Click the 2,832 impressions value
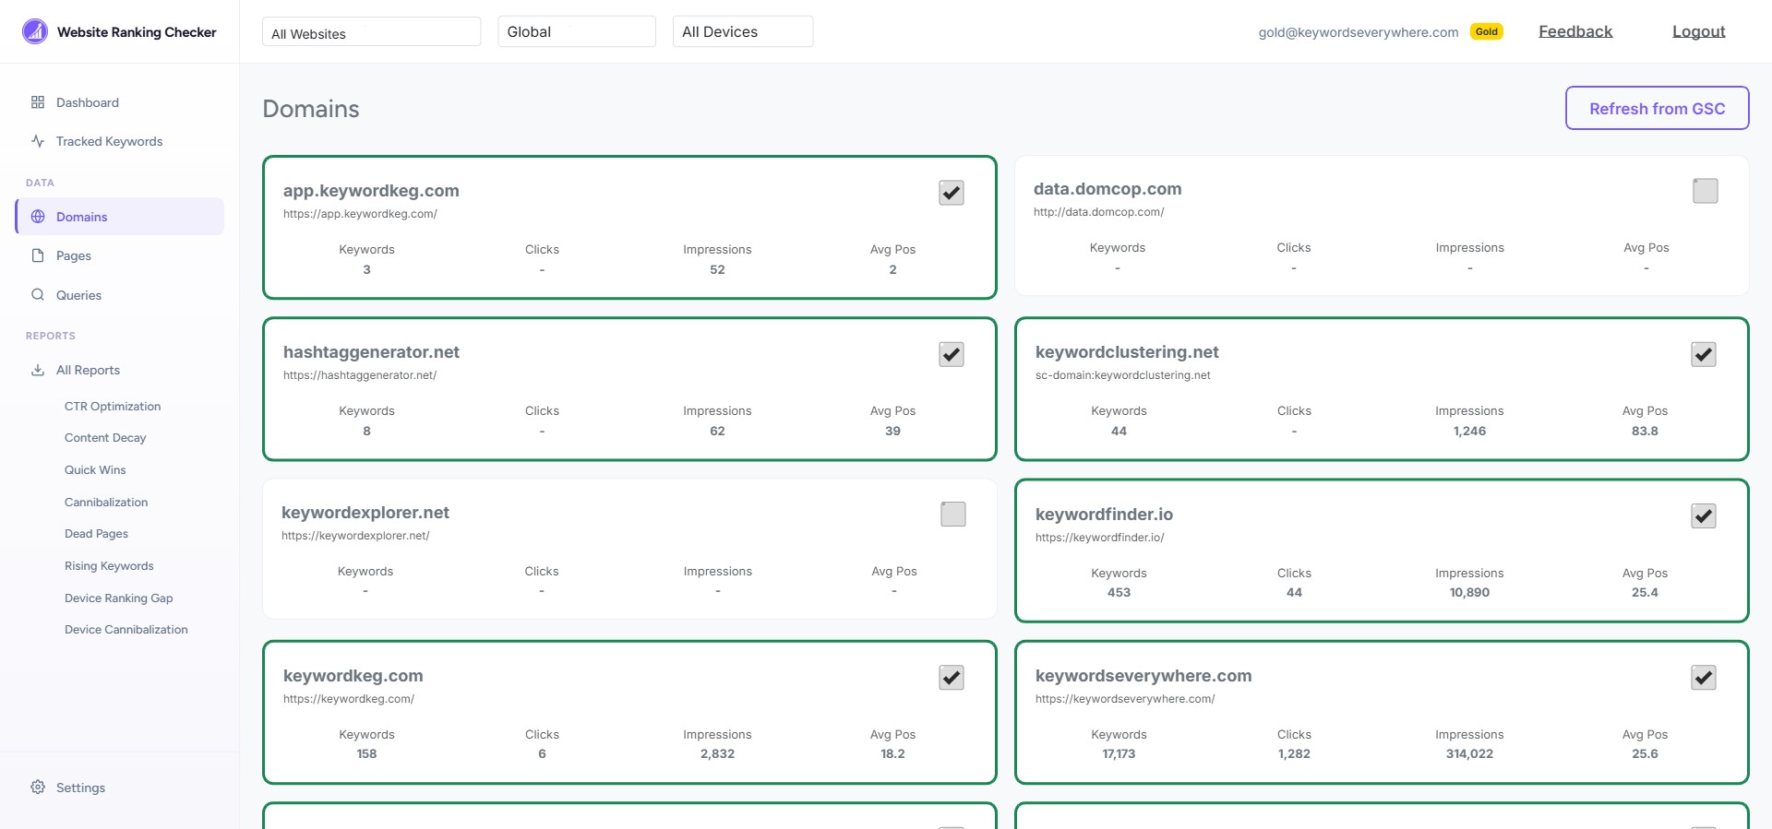The image size is (1772, 829). click(x=717, y=754)
